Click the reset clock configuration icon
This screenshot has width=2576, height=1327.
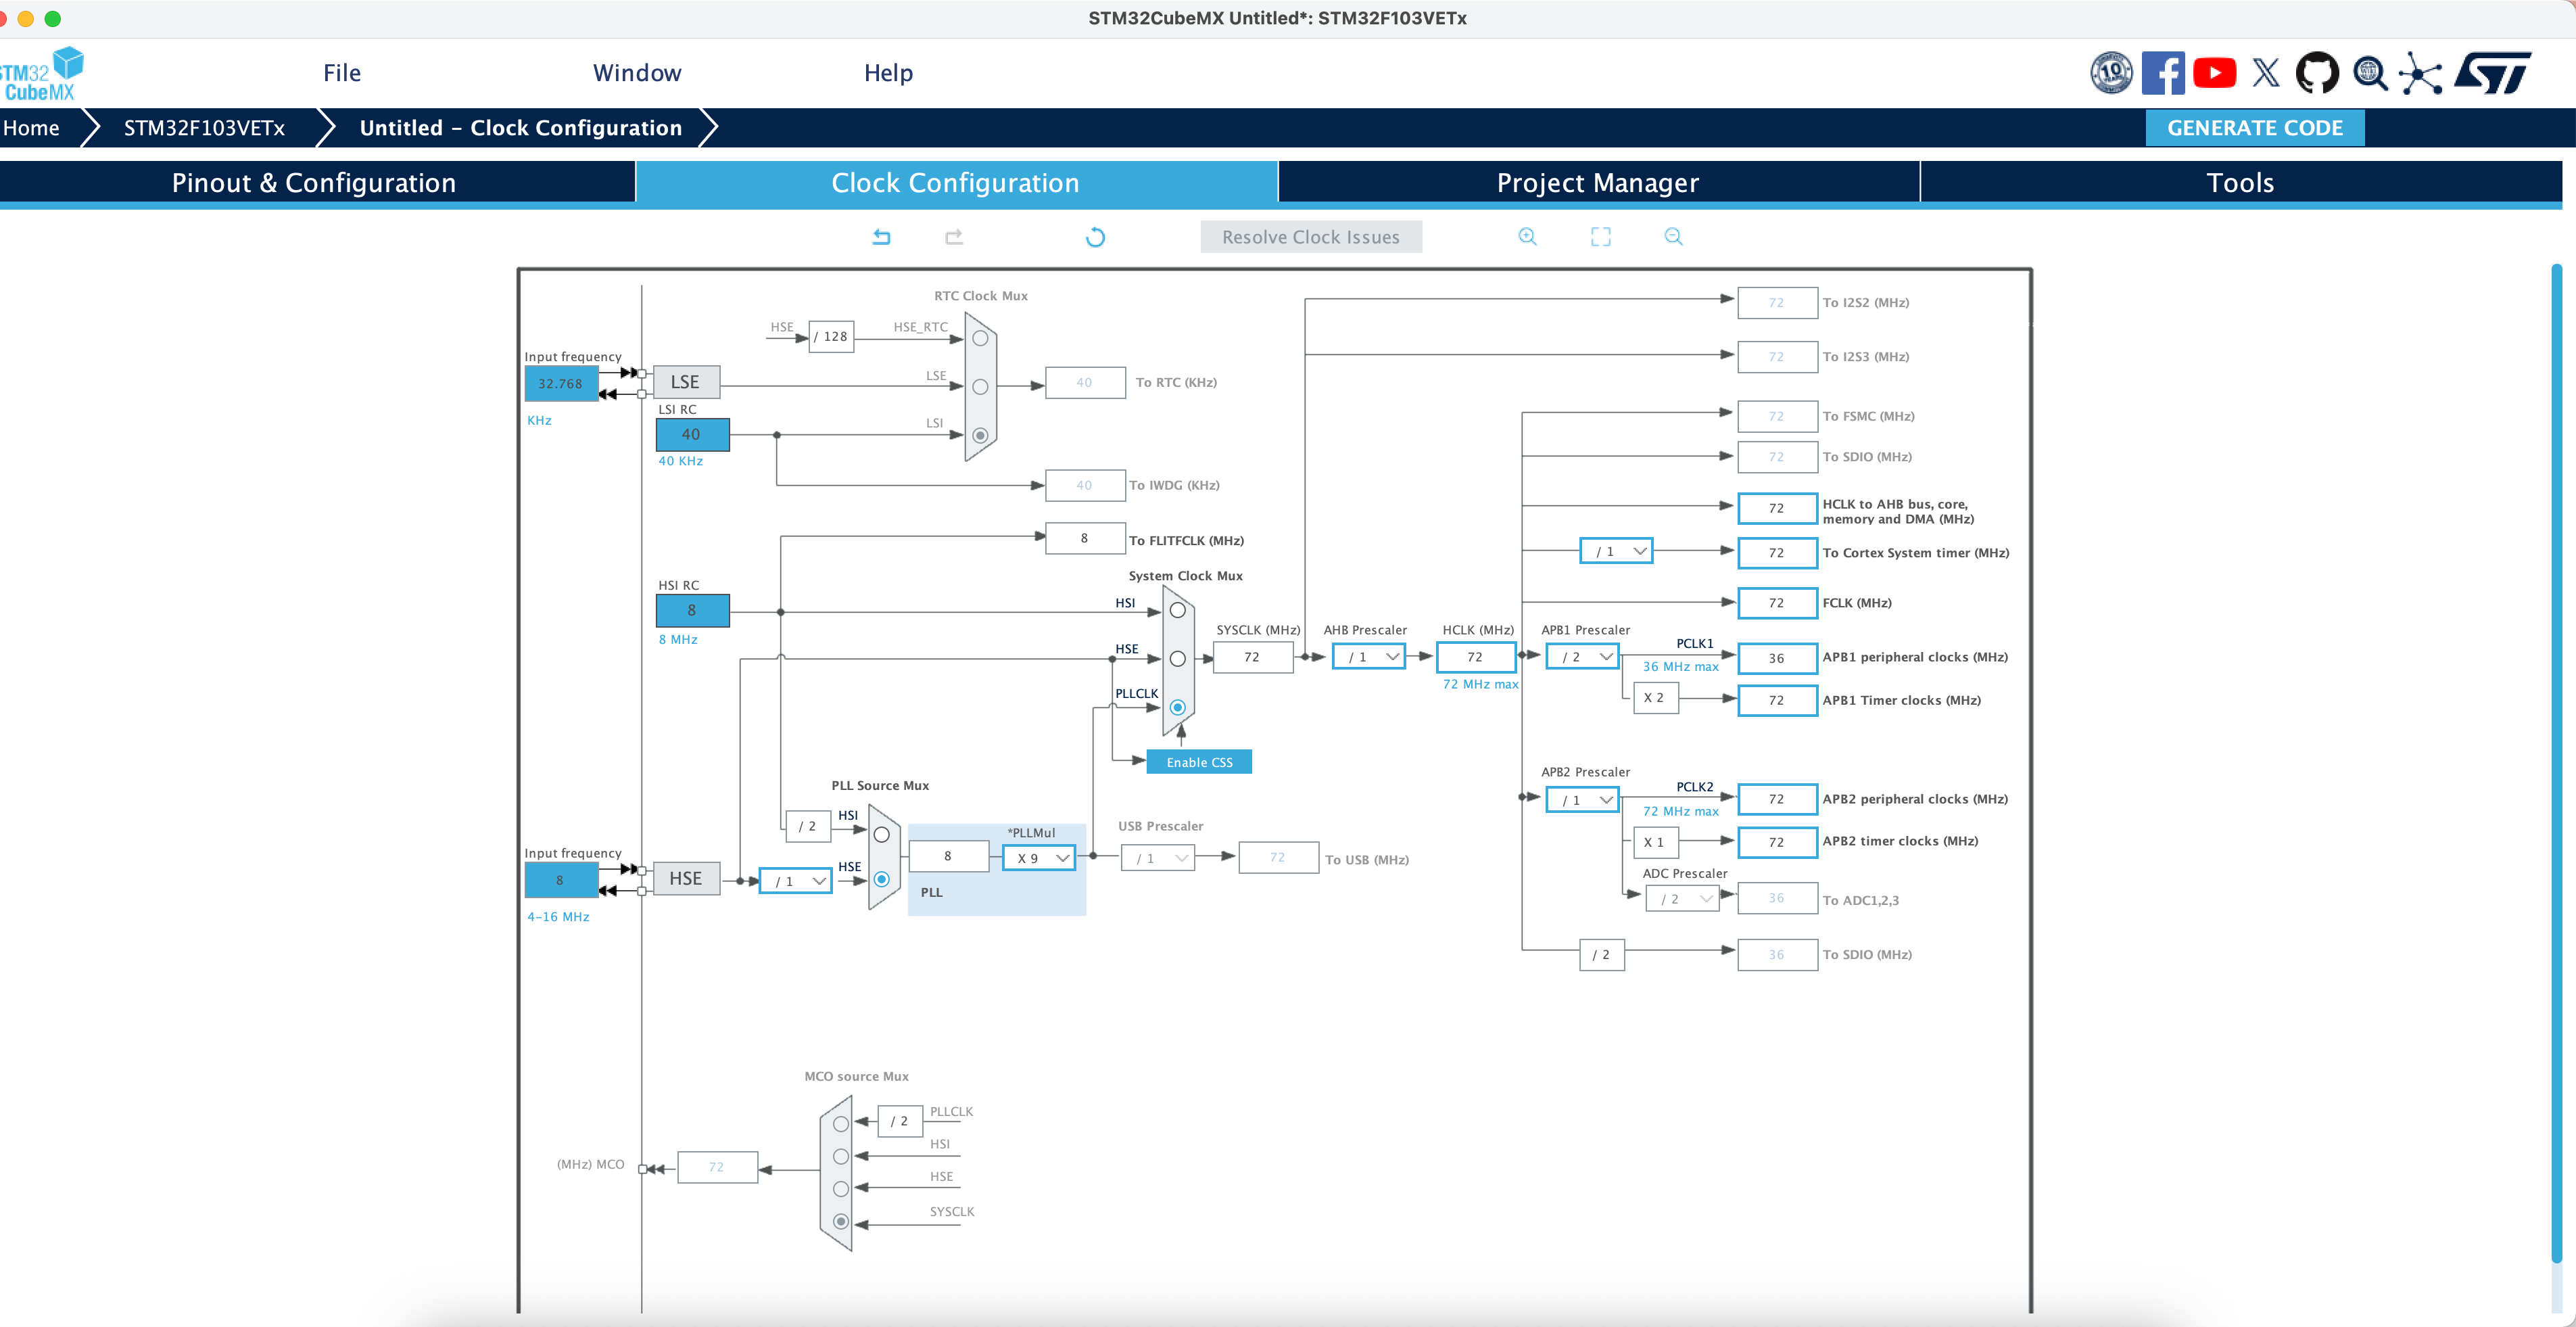point(1095,237)
